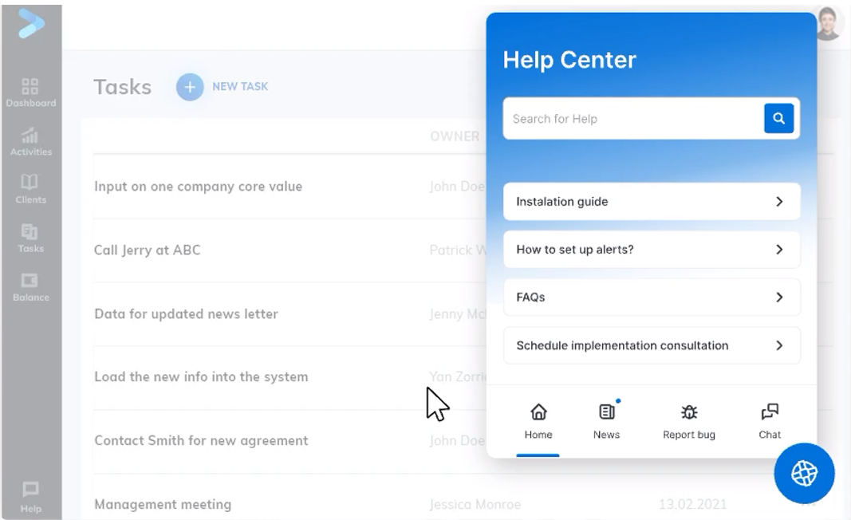Open the Clients sidebar icon
Screen dimensions: 851x520
[x=30, y=184]
